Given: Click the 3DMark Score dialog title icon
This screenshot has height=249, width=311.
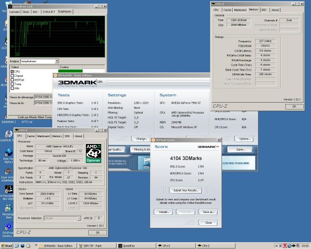Looking at the screenshot, I should tap(153, 140).
